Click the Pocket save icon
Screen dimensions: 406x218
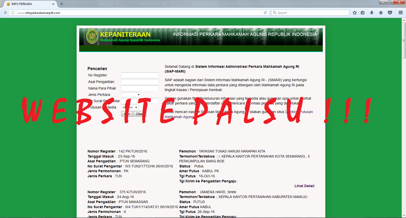(x=390, y=13)
